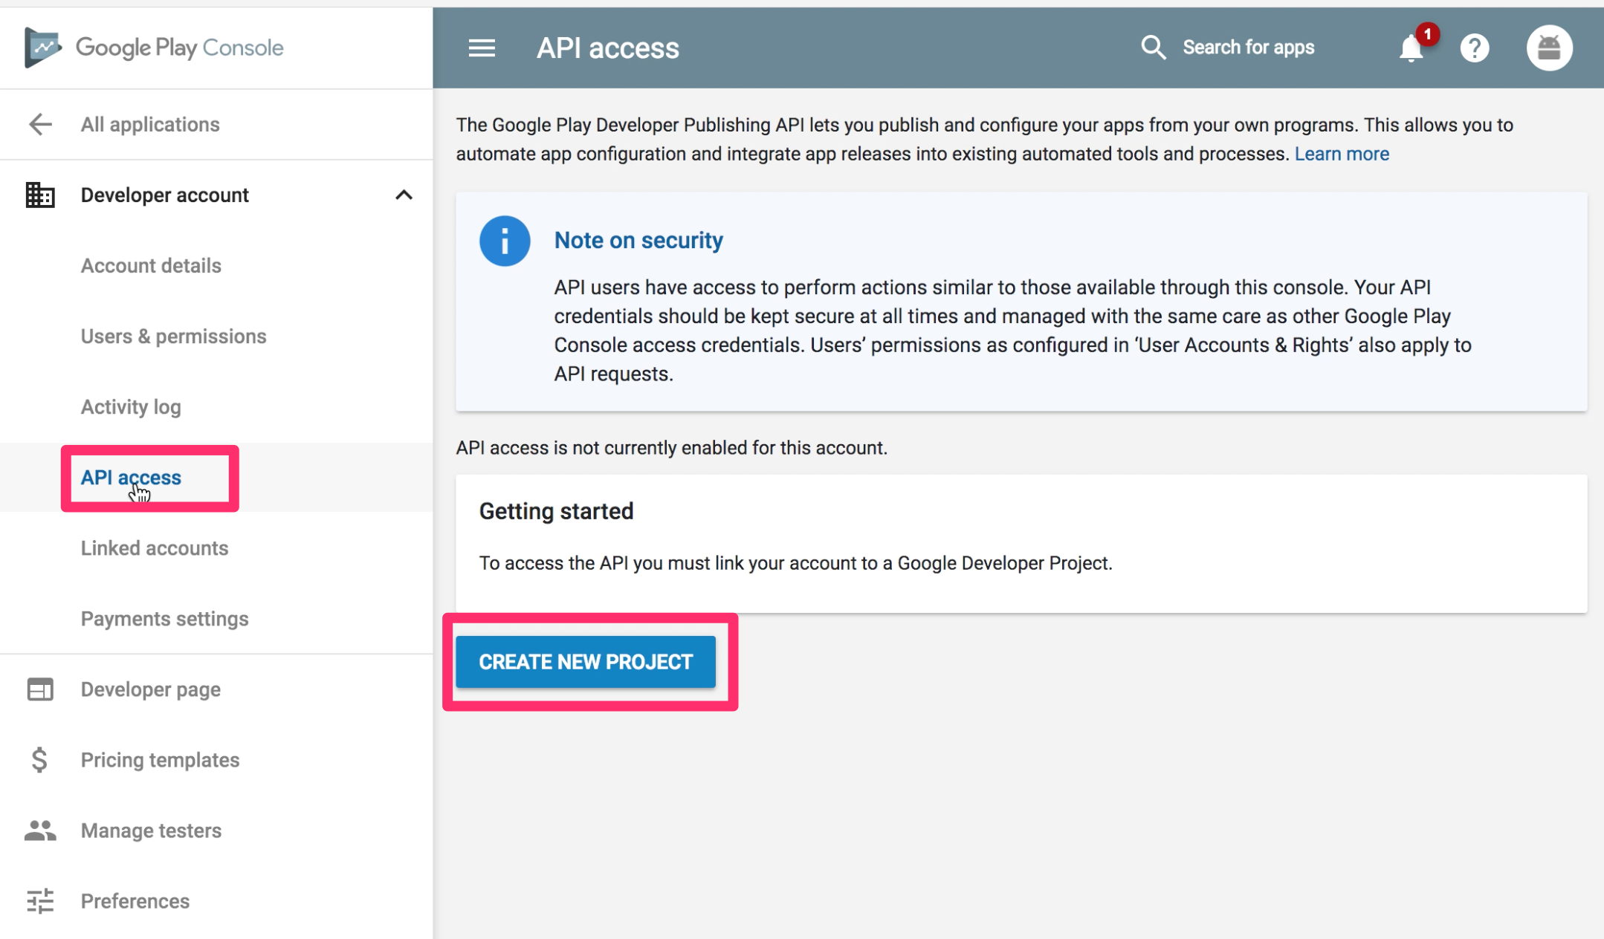This screenshot has height=939, width=1604.
Task: Open Pricing templates
Action: [x=160, y=760]
